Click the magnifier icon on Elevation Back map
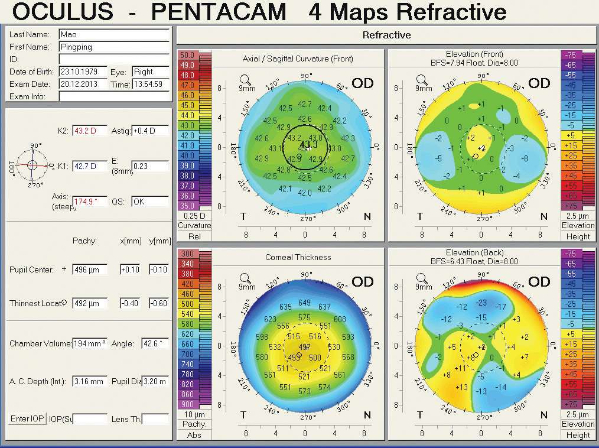This screenshot has height=448, width=599. (x=421, y=278)
